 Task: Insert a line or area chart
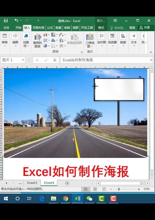(x=46, y=40)
